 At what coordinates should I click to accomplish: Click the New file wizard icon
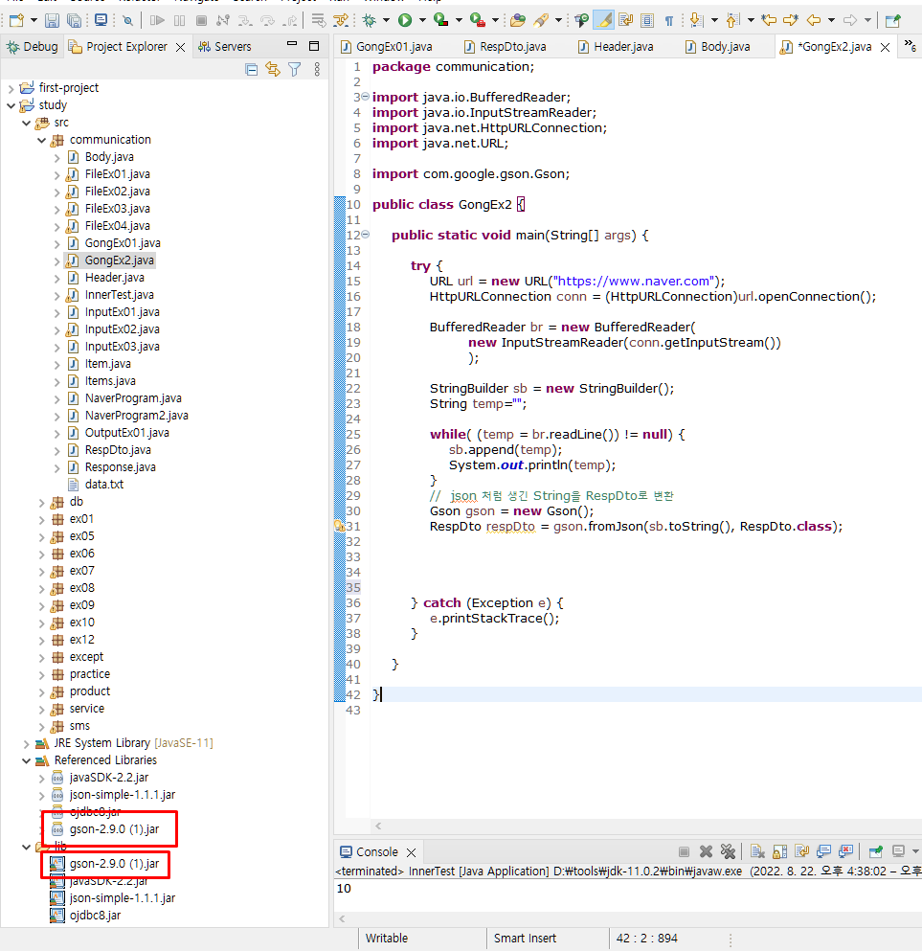point(16,21)
